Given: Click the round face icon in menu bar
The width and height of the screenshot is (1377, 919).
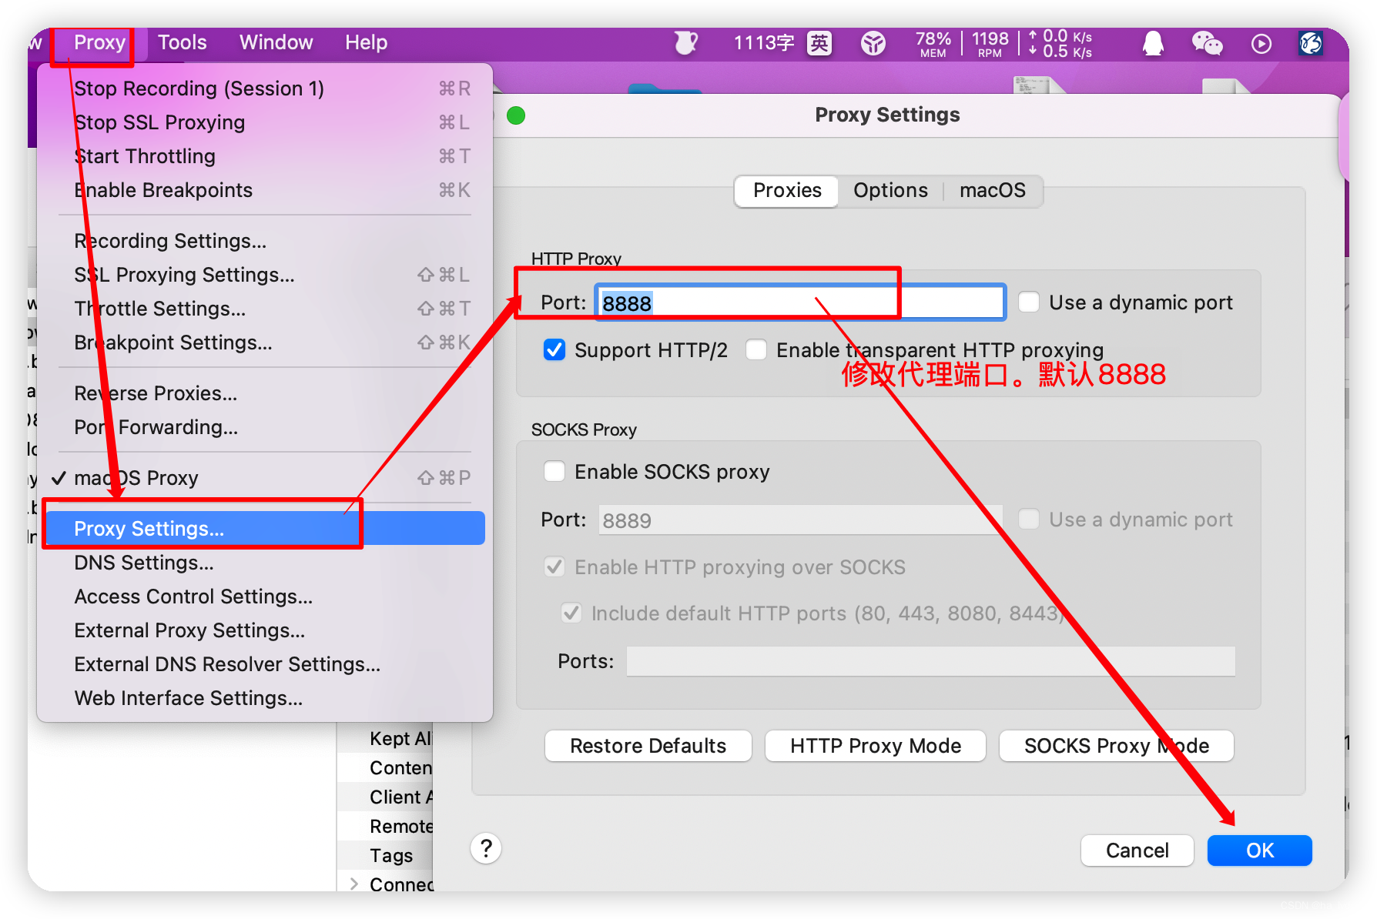Looking at the screenshot, I should (873, 43).
